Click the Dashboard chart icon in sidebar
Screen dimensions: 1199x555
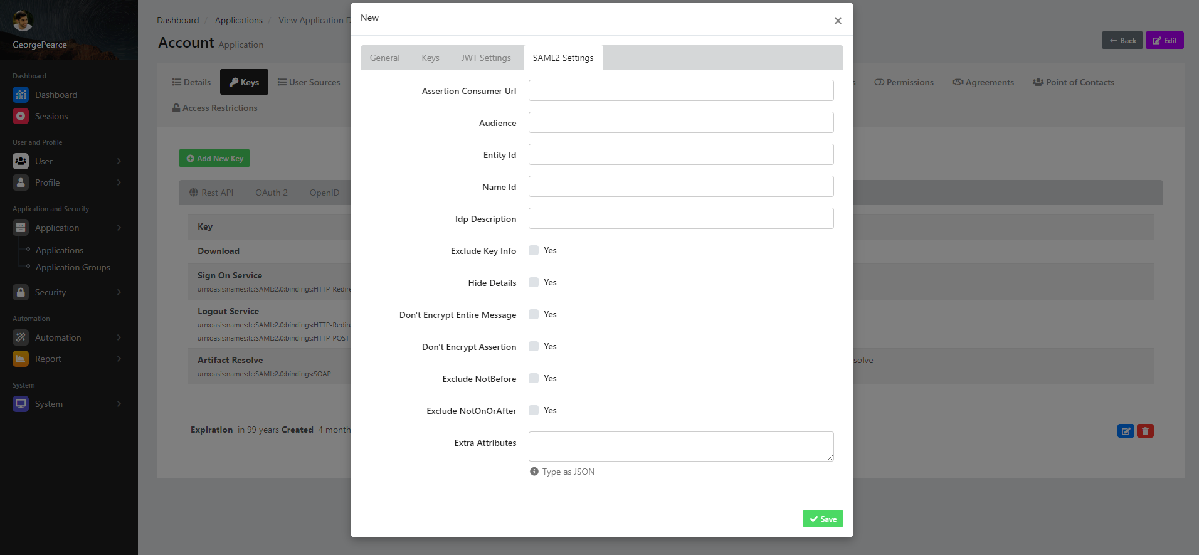click(x=21, y=95)
